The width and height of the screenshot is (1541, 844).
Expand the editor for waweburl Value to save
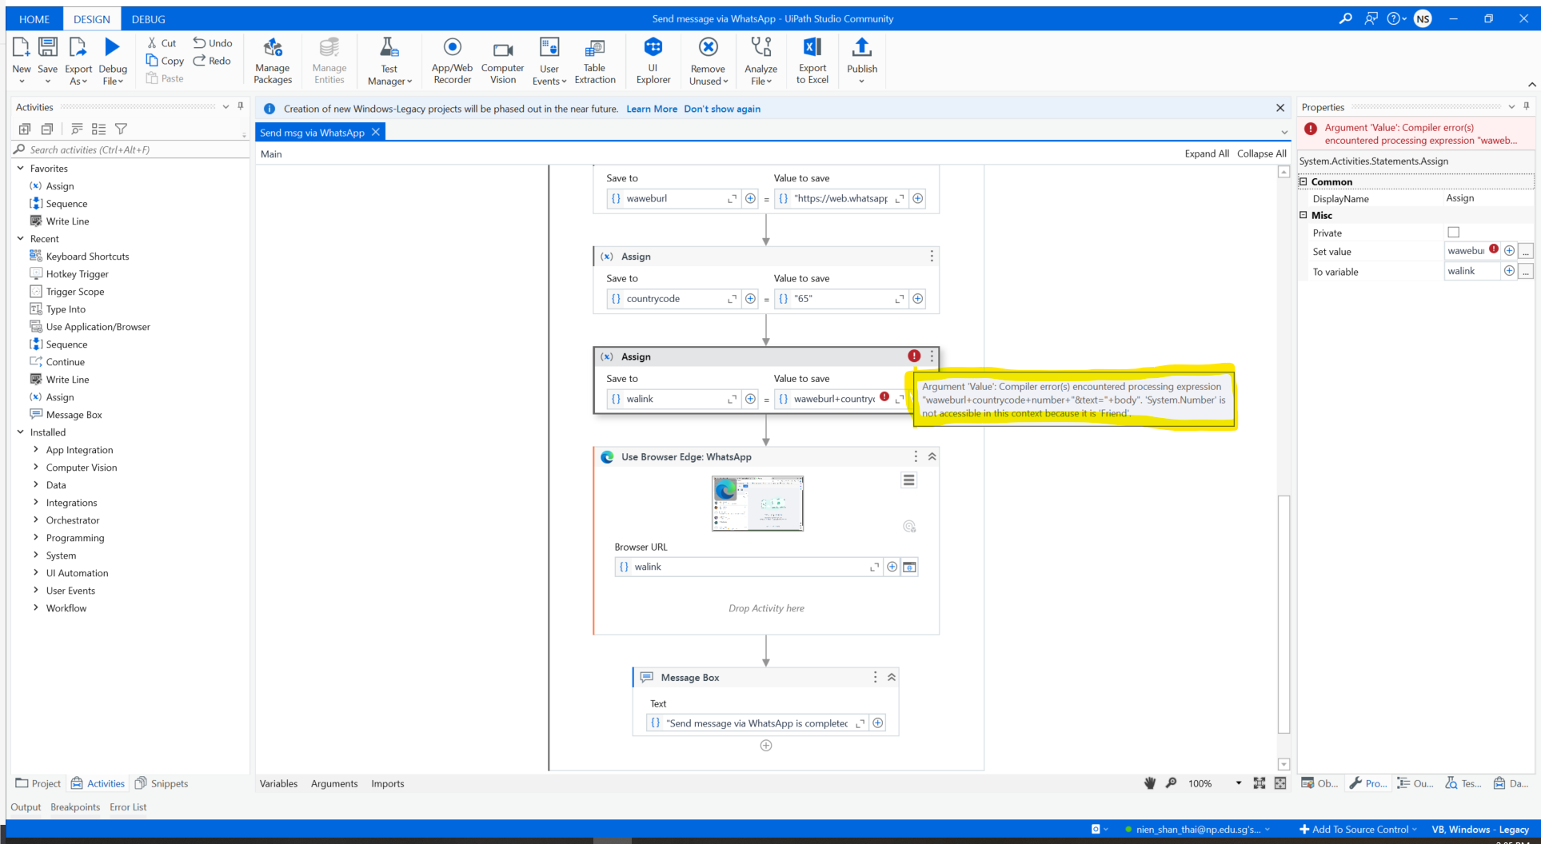tap(900, 199)
